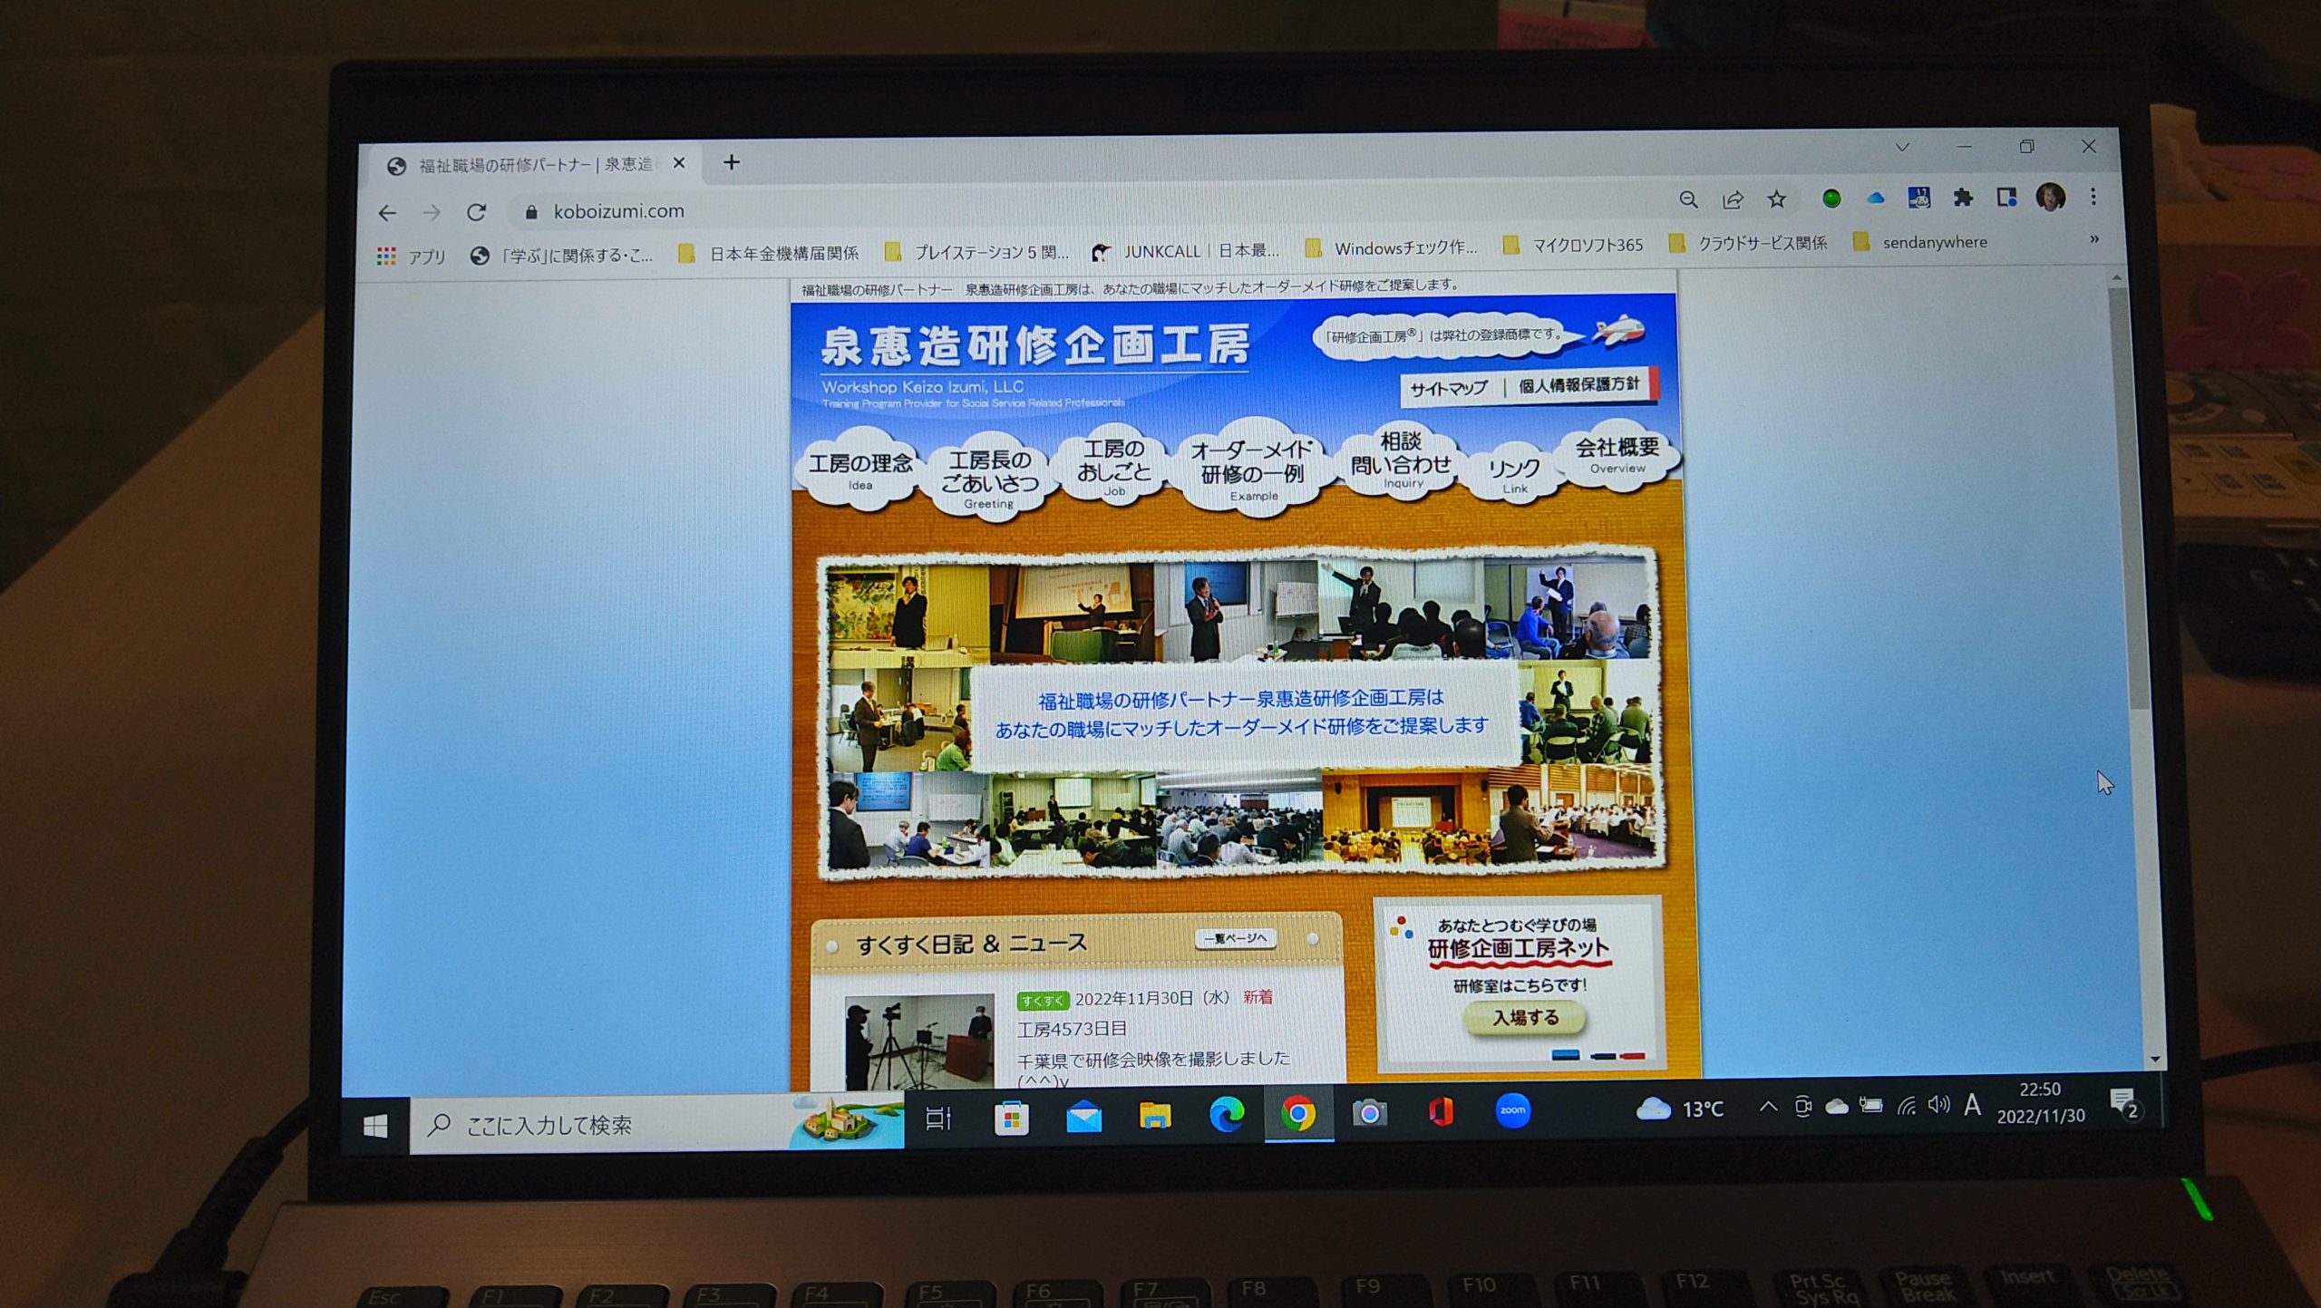This screenshot has width=2321, height=1308.
Task: Open the クラウドサービス関係 bookmark folder
Action: click(1748, 244)
